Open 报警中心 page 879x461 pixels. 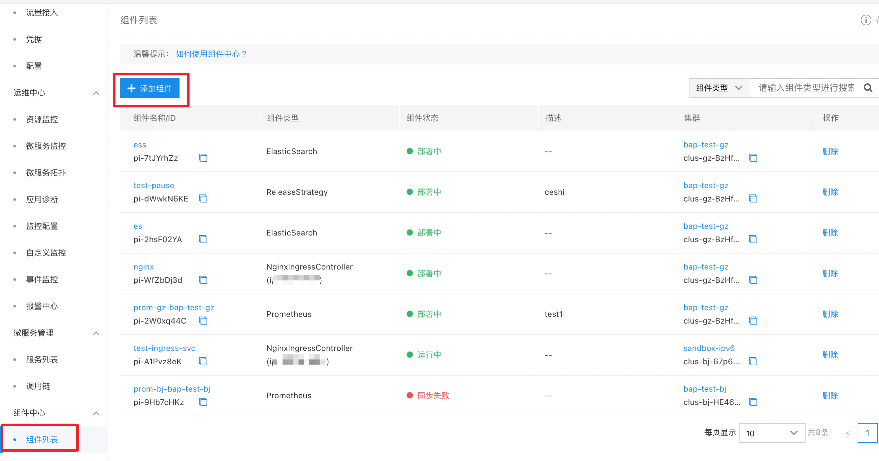[x=42, y=306]
